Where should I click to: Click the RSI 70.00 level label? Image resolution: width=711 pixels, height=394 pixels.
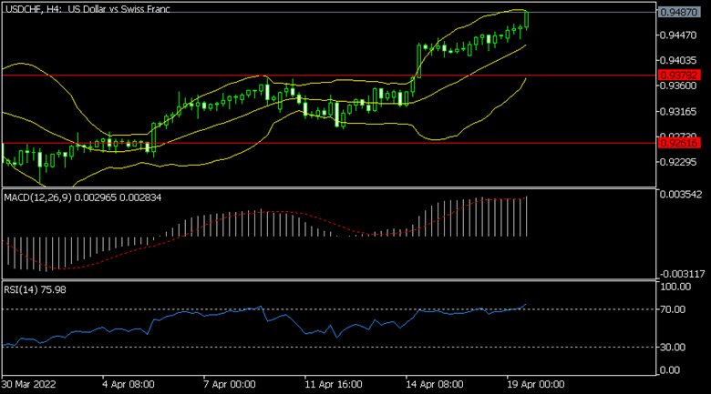coord(673,309)
